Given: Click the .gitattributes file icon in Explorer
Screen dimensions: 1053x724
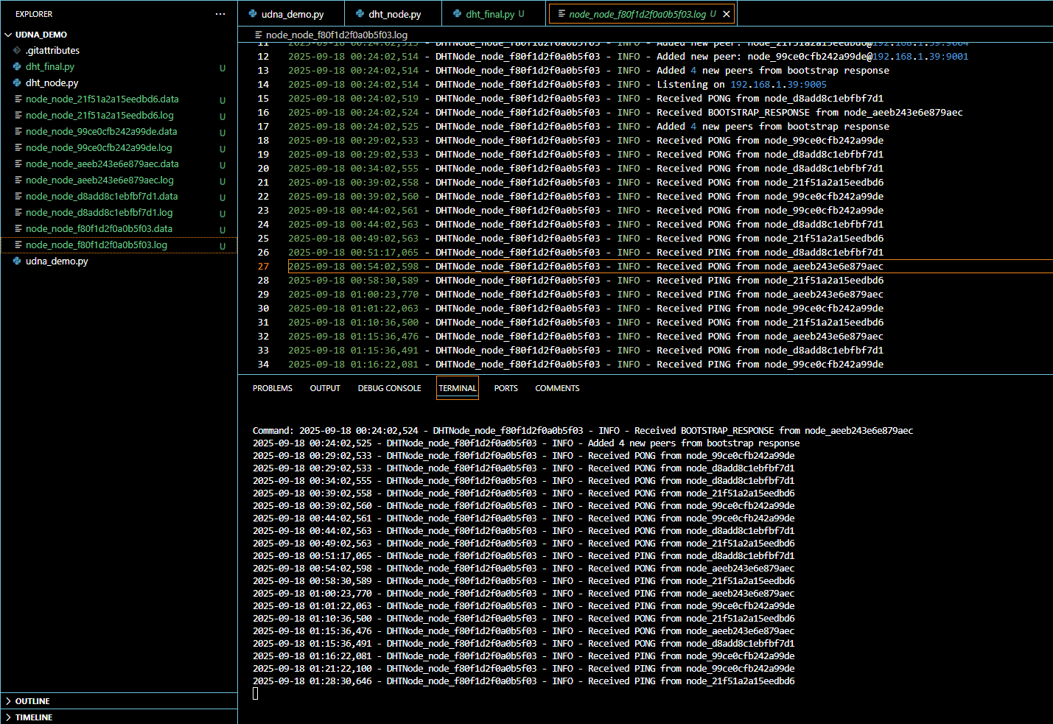Looking at the screenshot, I should pos(17,51).
